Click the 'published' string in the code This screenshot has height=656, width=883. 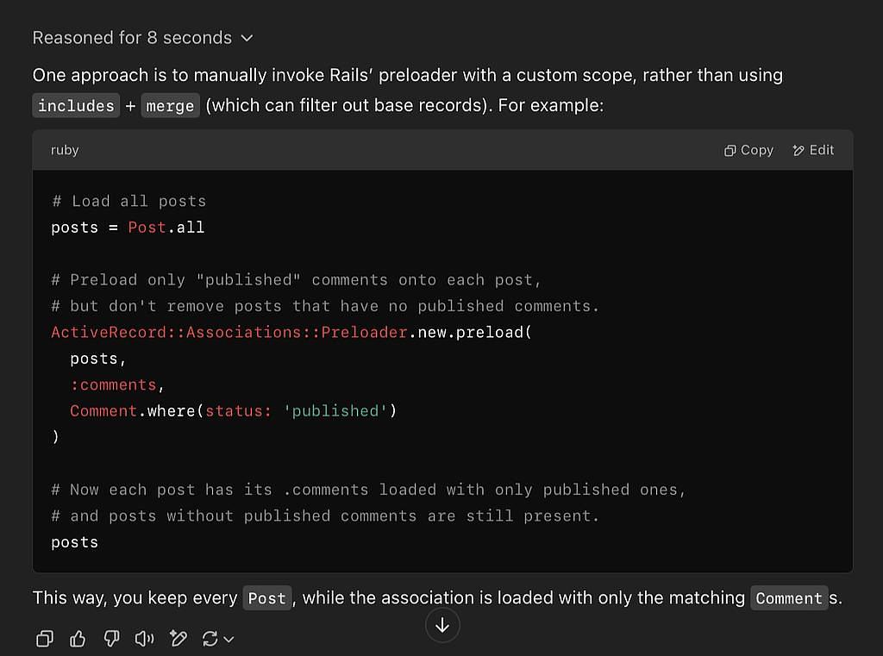pos(336,411)
